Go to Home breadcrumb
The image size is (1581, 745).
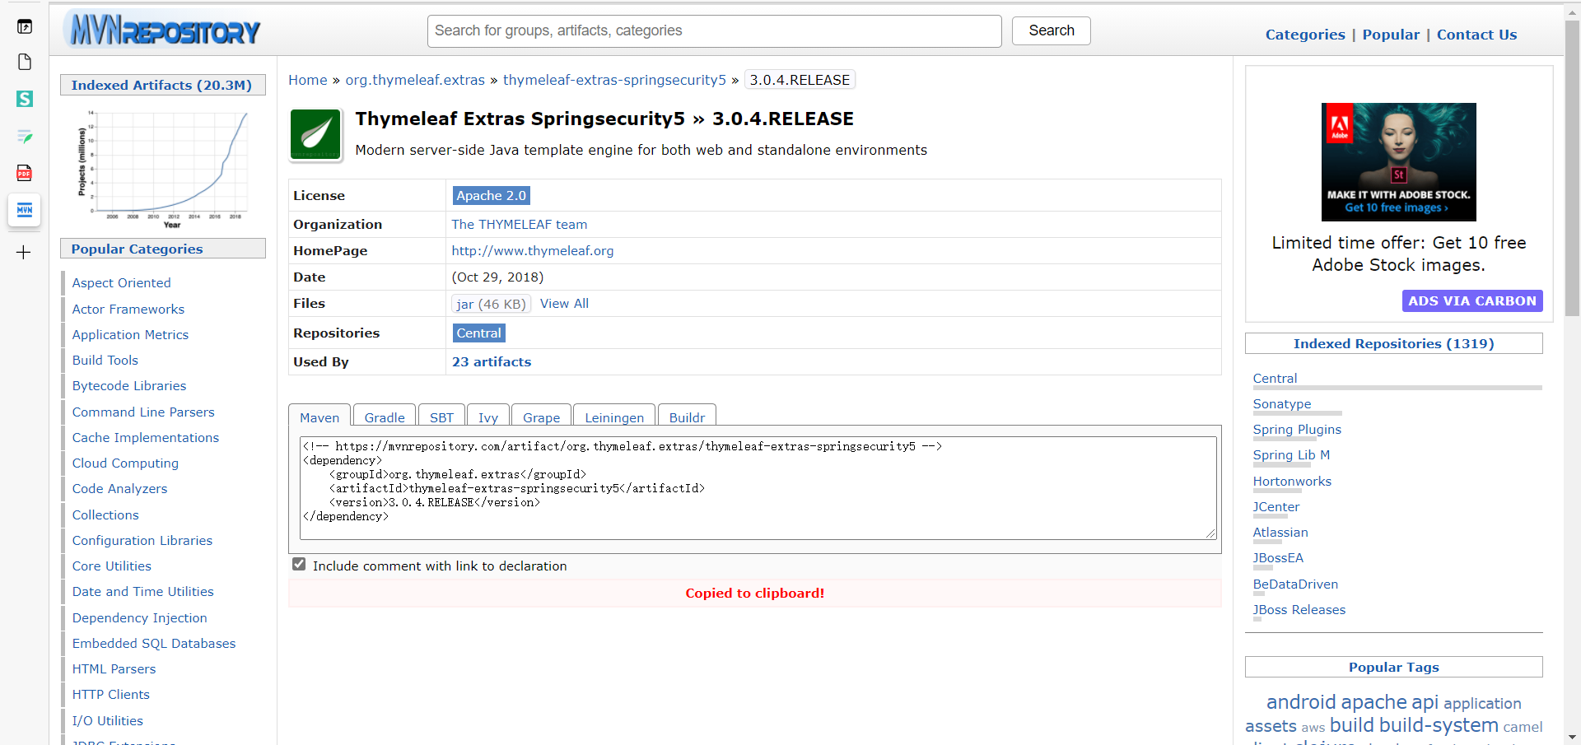click(x=308, y=80)
